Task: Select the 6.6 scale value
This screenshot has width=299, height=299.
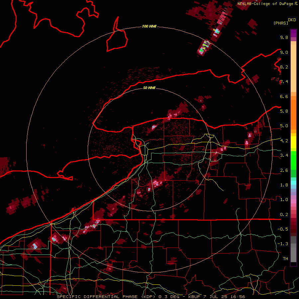Action: pyautogui.click(x=284, y=96)
